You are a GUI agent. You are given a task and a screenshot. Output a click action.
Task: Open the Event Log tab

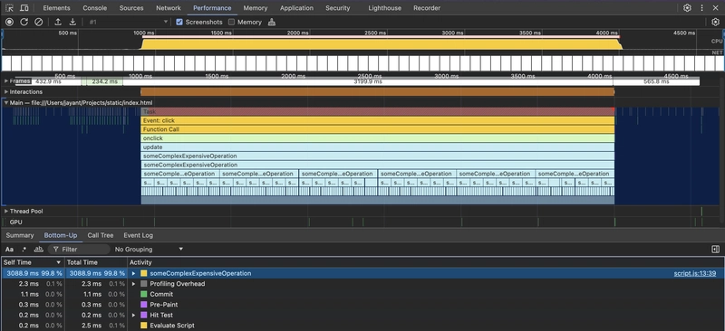pos(138,235)
